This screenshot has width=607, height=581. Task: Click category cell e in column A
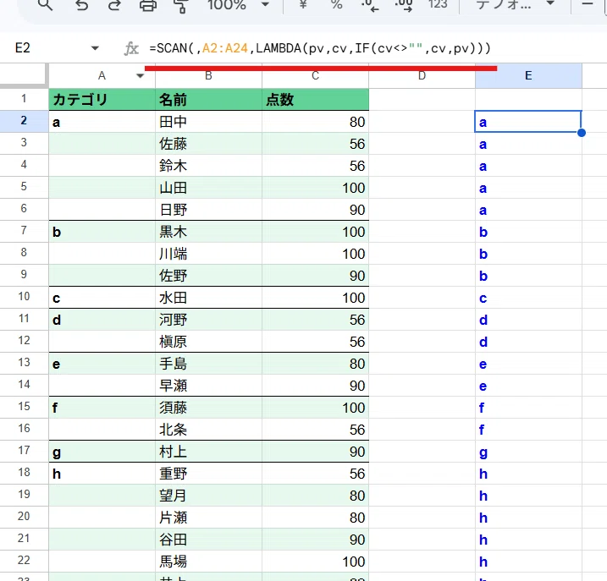(x=102, y=364)
